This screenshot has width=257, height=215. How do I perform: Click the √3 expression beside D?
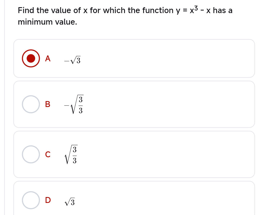(x=69, y=201)
